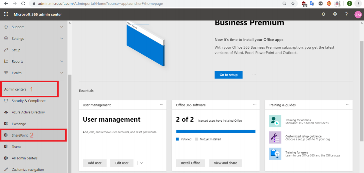Open Training & guides card ellipsis menu

(x=348, y=105)
